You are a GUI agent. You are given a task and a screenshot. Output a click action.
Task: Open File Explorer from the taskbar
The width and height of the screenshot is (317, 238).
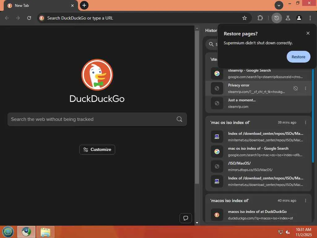click(46, 232)
